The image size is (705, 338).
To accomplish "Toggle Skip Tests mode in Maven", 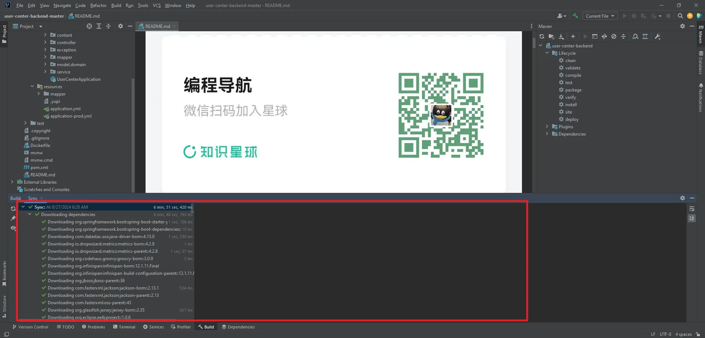I will [x=614, y=36].
